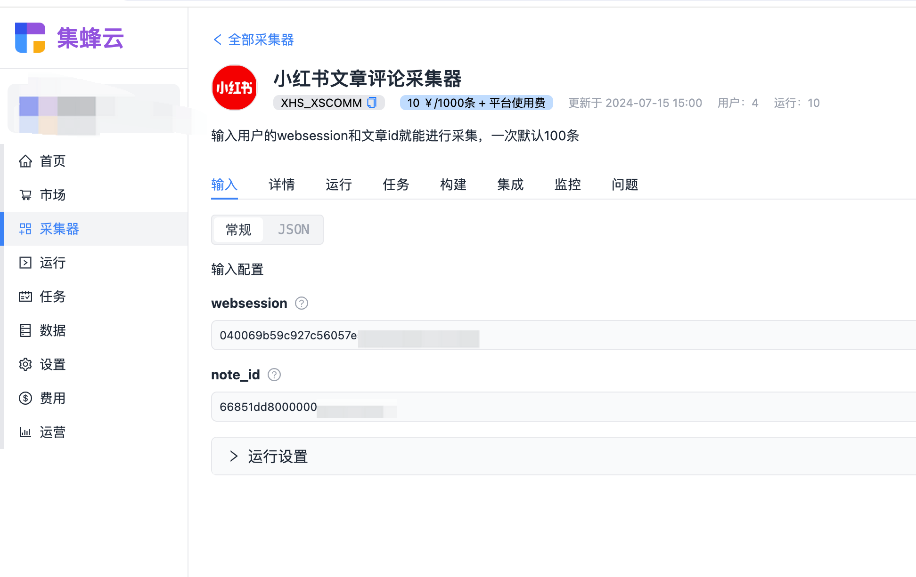
Task: Click the 小红书文章评论采集器 title
Action: 368,79
